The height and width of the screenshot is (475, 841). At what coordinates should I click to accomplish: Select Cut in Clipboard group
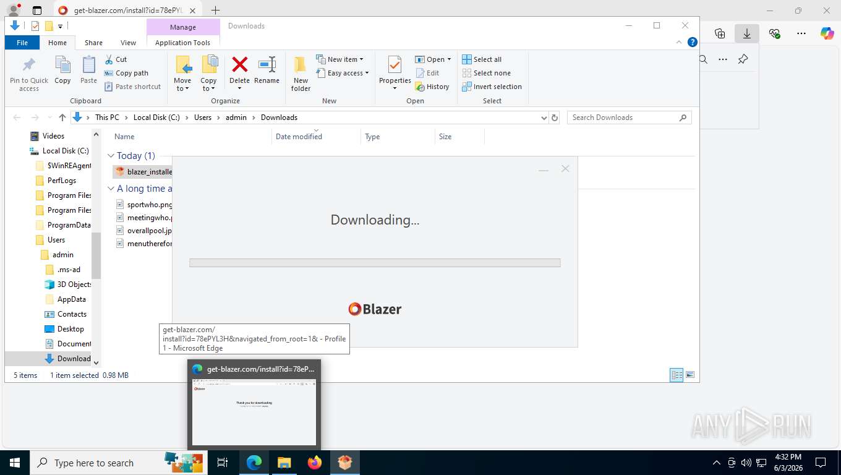[116, 59]
